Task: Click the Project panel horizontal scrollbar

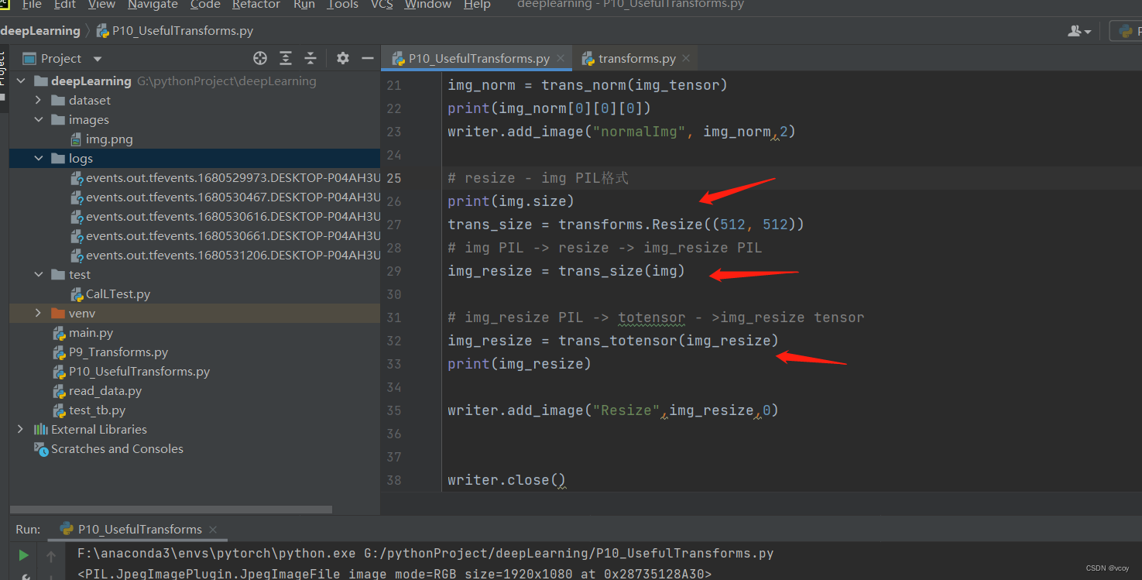Action: click(x=171, y=510)
